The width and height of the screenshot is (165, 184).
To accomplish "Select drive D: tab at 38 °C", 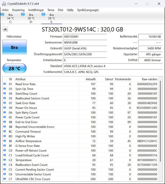I will pyautogui.click(x=31, y=18).
